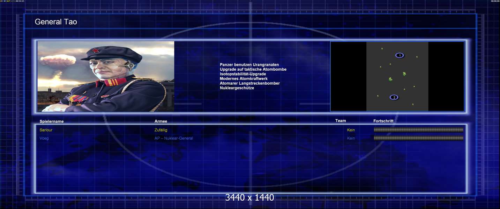The height and width of the screenshot is (209, 500).
Task: Click the 20:54:15 clock at top left
Action: [x=20, y=1]
